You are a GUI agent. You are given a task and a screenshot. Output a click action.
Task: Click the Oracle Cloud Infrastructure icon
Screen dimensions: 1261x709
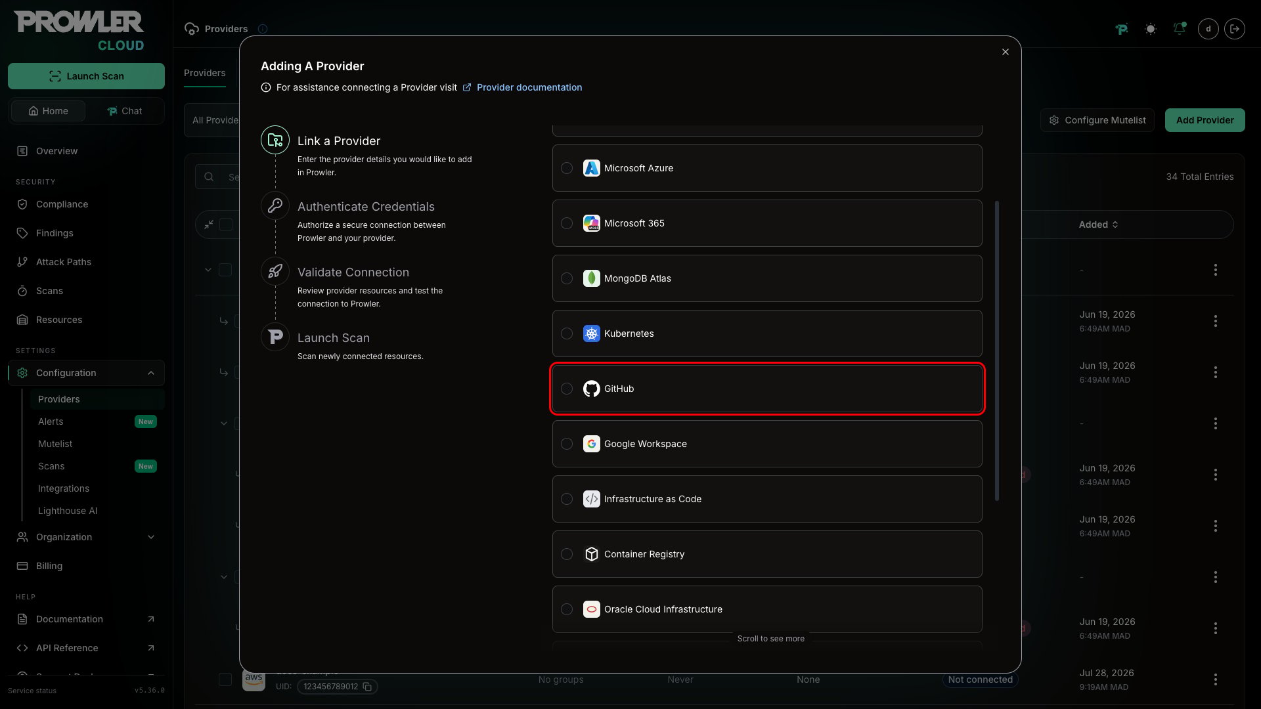click(x=592, y=609)
